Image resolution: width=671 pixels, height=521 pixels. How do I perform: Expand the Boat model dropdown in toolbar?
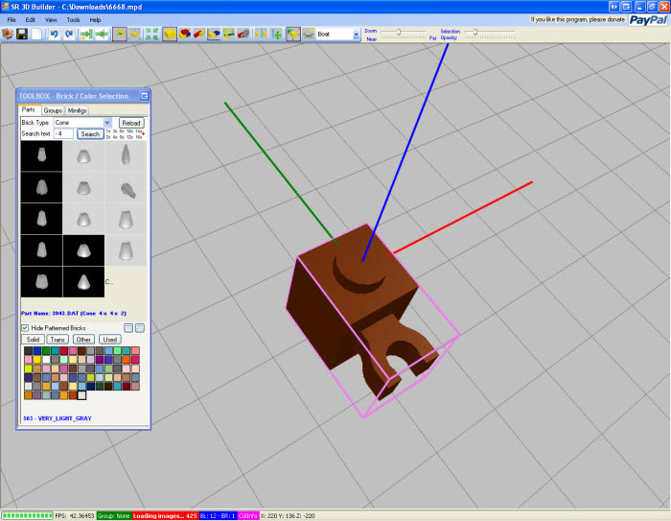pyautogui.click(x=358, y=35)
